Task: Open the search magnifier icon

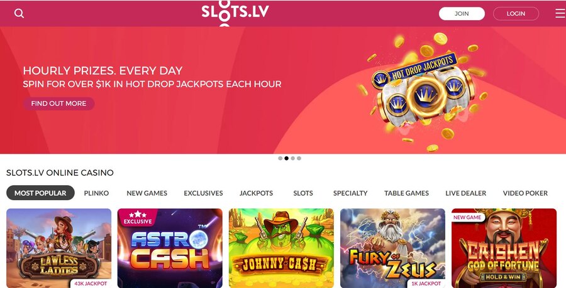Action: [19, 14]
